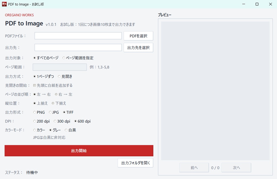Click the OREGANO WORKS label

19,15
